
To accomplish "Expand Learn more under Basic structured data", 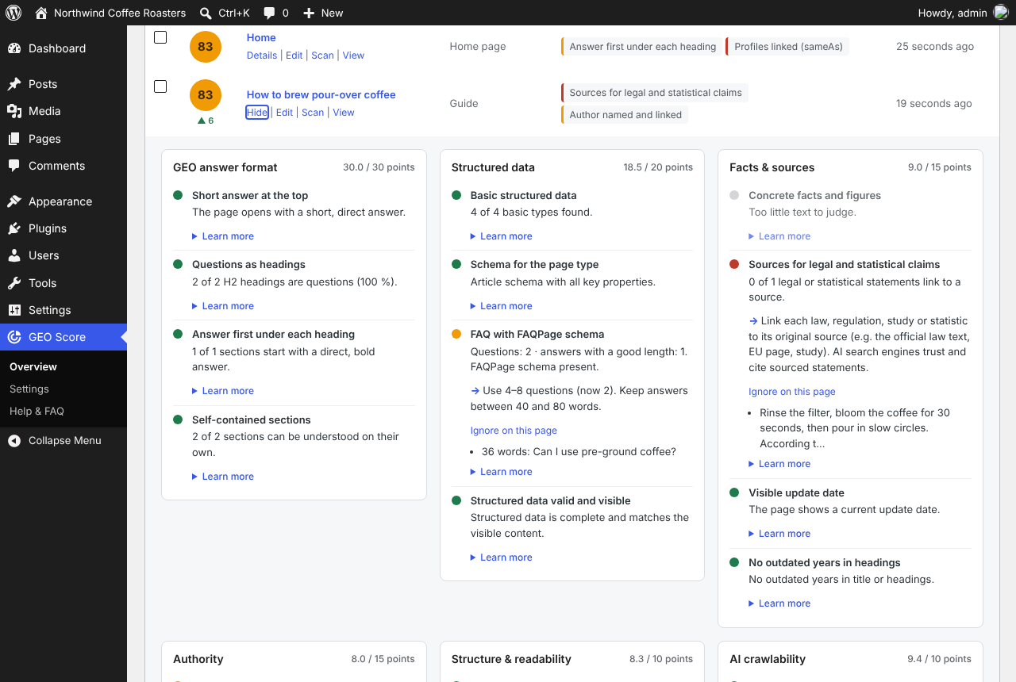I will pos(502,236).
